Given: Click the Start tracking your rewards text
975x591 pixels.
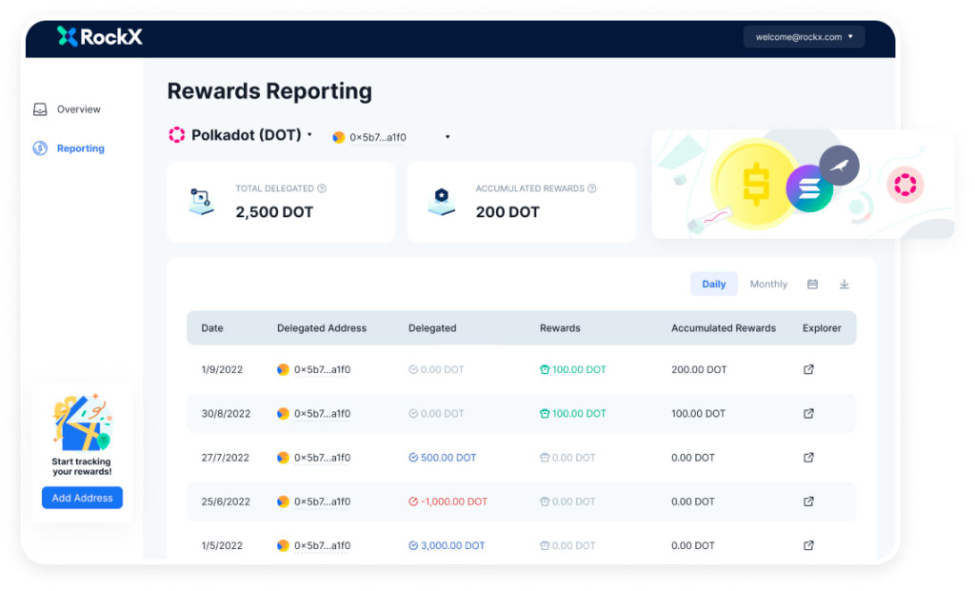Looking at the screenshot, I should click(x=82, y=466).
